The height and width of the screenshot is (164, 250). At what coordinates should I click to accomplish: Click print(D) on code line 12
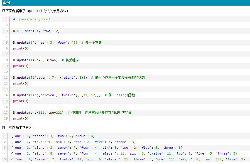coord(21,83)
